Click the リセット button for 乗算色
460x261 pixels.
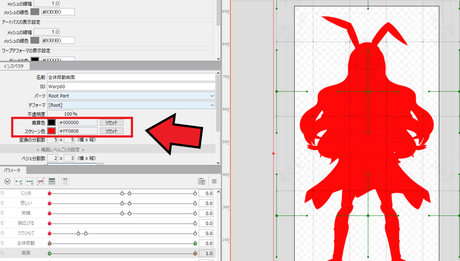click(112, 122)
